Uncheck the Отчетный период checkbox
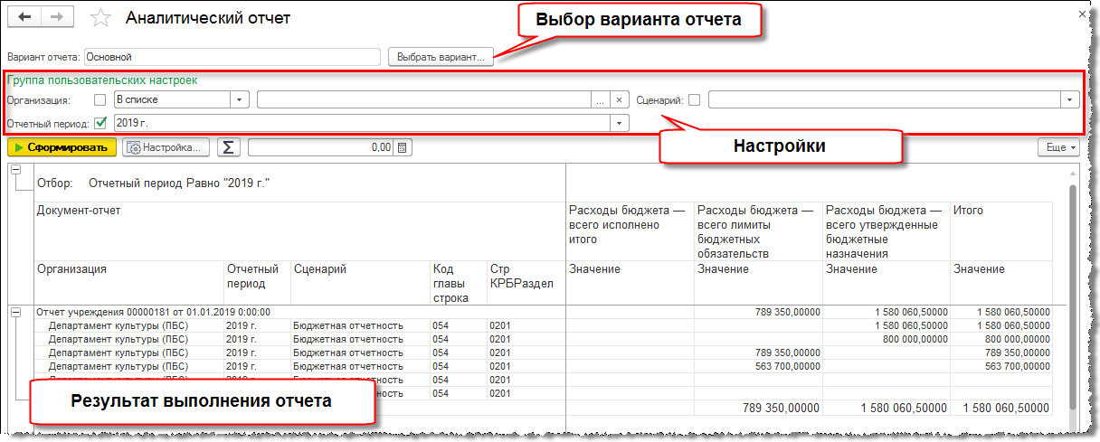The height and width of the screenshot is (442, 1100). 100,123
